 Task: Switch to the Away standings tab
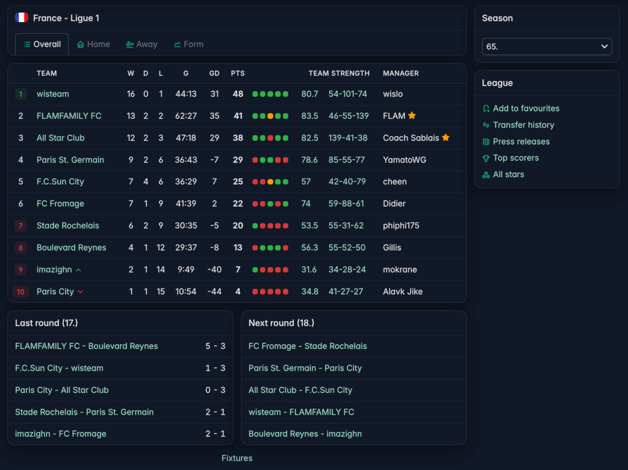141,44
